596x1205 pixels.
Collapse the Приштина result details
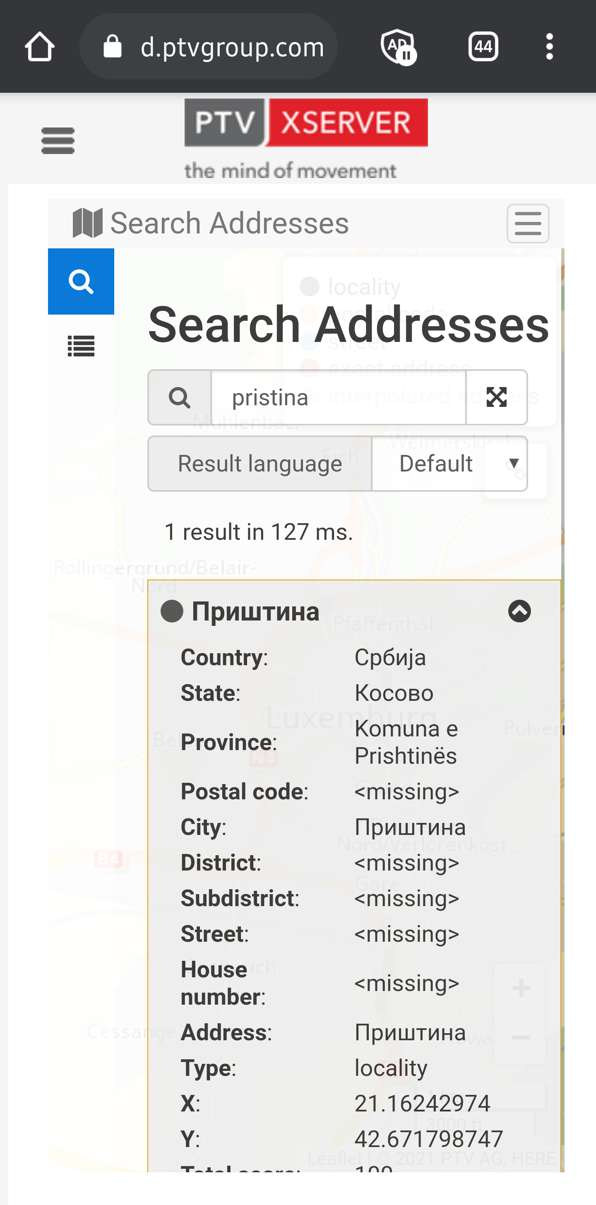(x=519, y=611)
